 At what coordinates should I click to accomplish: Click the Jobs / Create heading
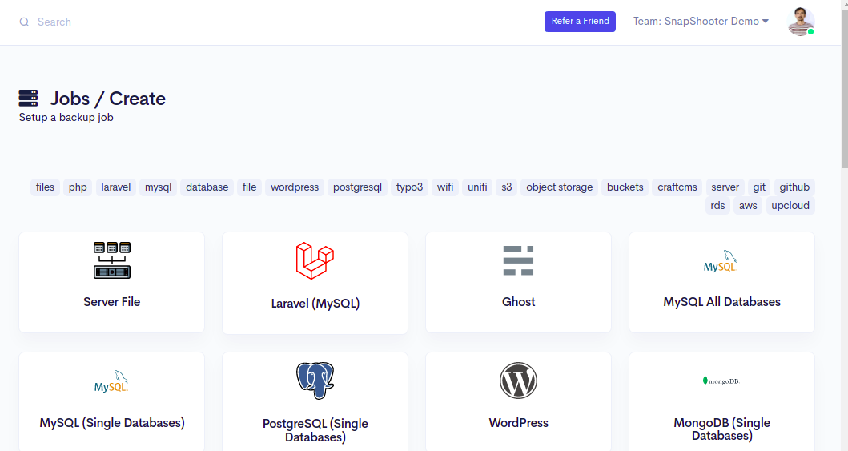(107, 99)
